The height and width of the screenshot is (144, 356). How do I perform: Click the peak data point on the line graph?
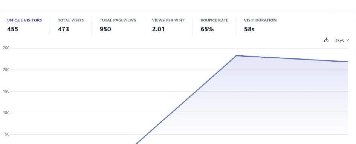(x=236, y=55)
